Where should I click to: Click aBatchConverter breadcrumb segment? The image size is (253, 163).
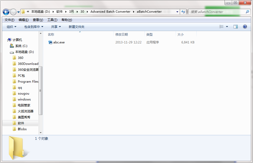point(149,12)
